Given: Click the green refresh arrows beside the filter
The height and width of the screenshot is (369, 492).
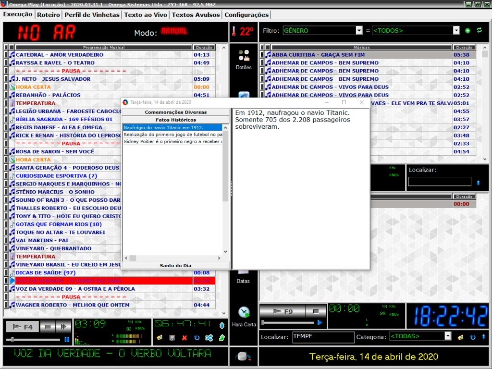Looking at the screenshot, I should tap(479, 31).
